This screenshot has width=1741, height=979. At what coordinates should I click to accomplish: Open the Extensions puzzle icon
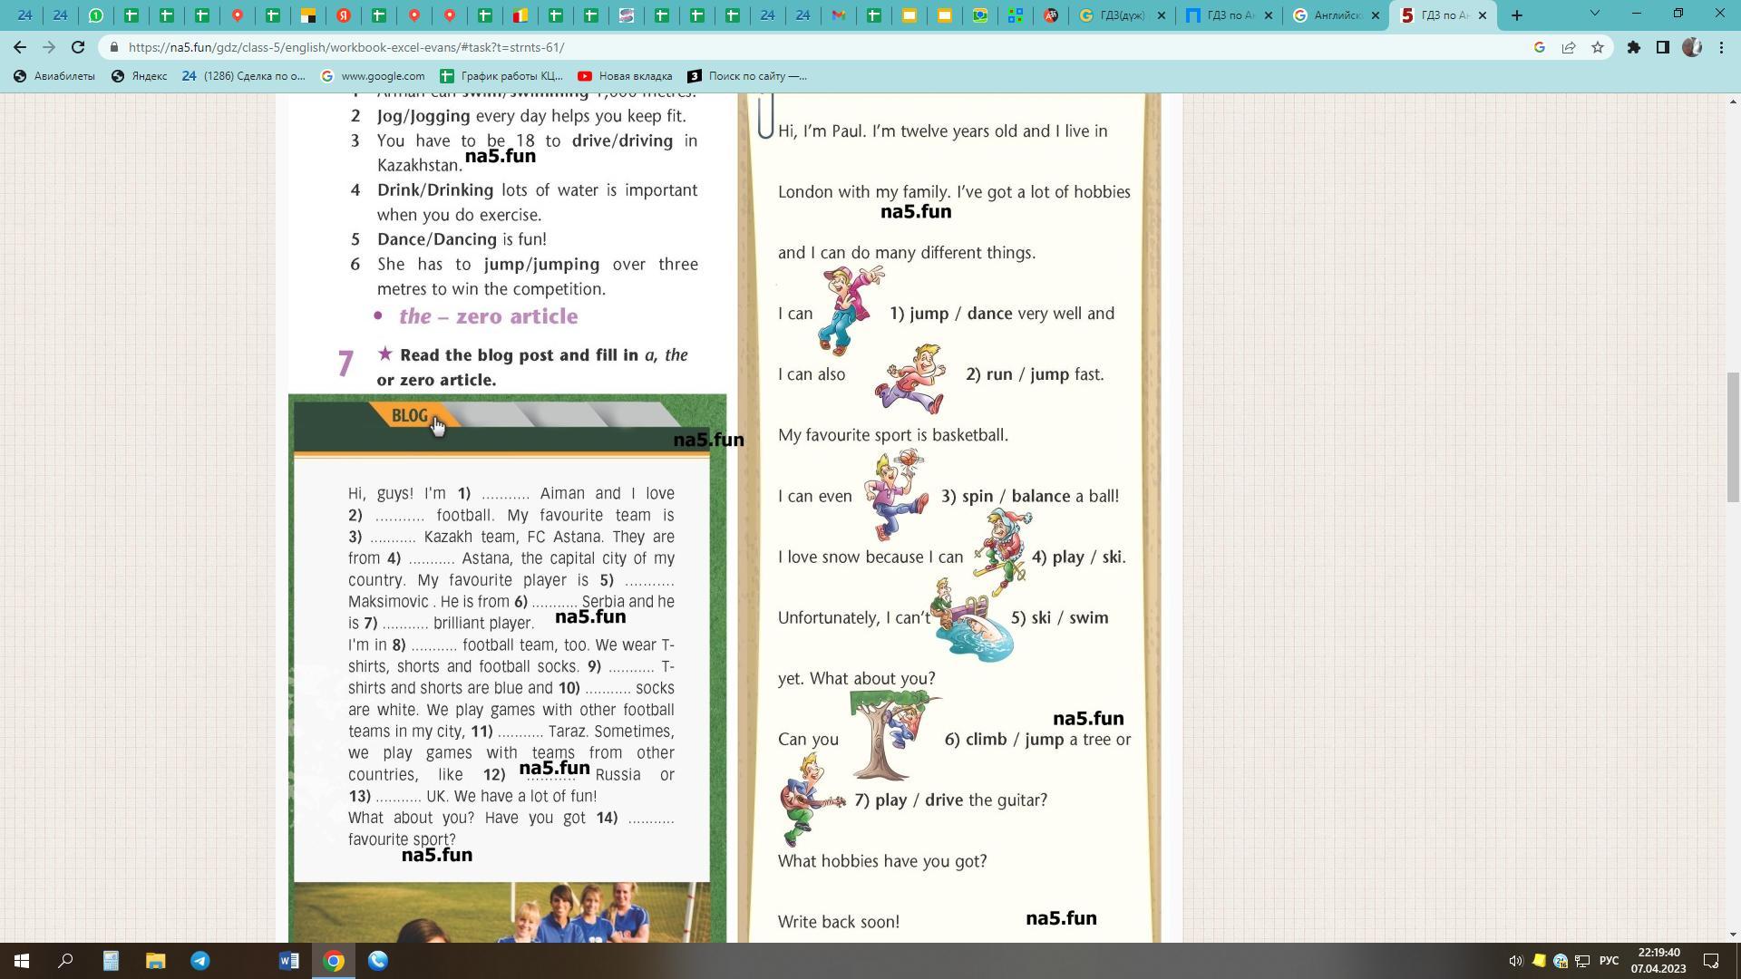[1633, 47]
